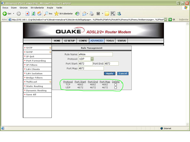The height and width of the screenshot is (142, 190).
Task: Click the orange dot beside Multicast
Action: 50,82
